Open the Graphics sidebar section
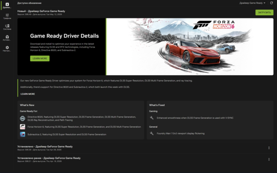Viewport: 277px width, 173px height. point(7,16)
